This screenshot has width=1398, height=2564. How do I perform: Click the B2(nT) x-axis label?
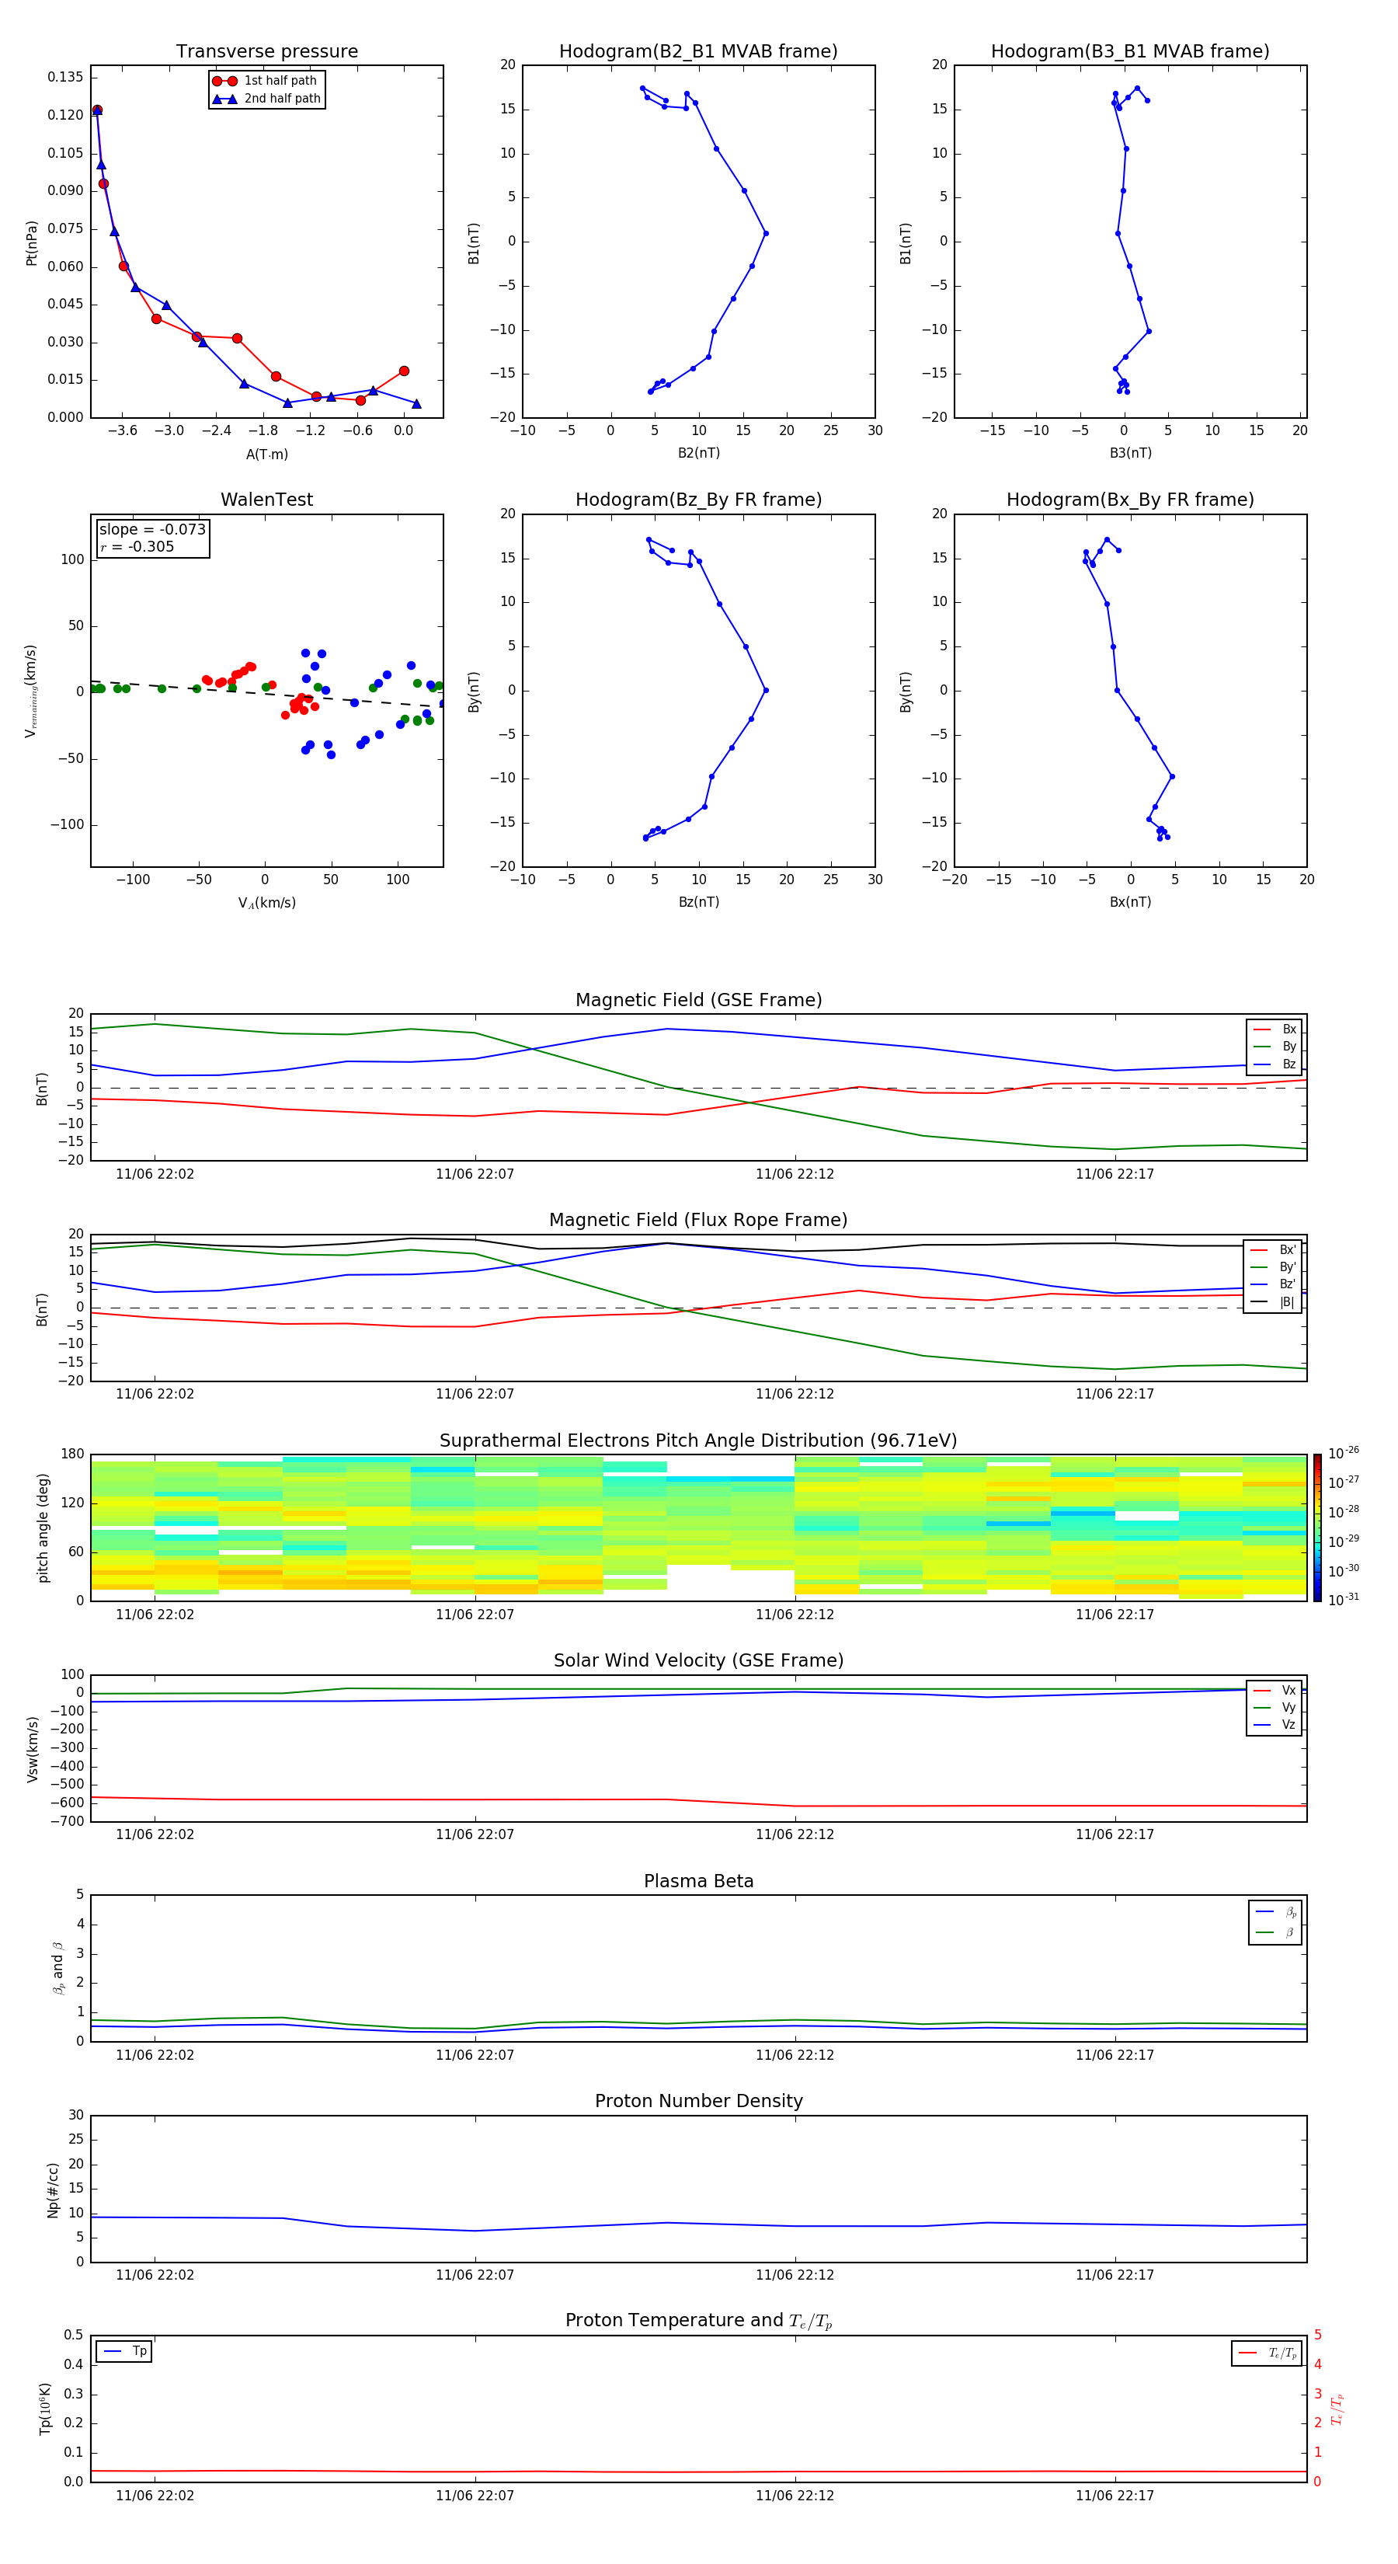click(x=698, y=453)
